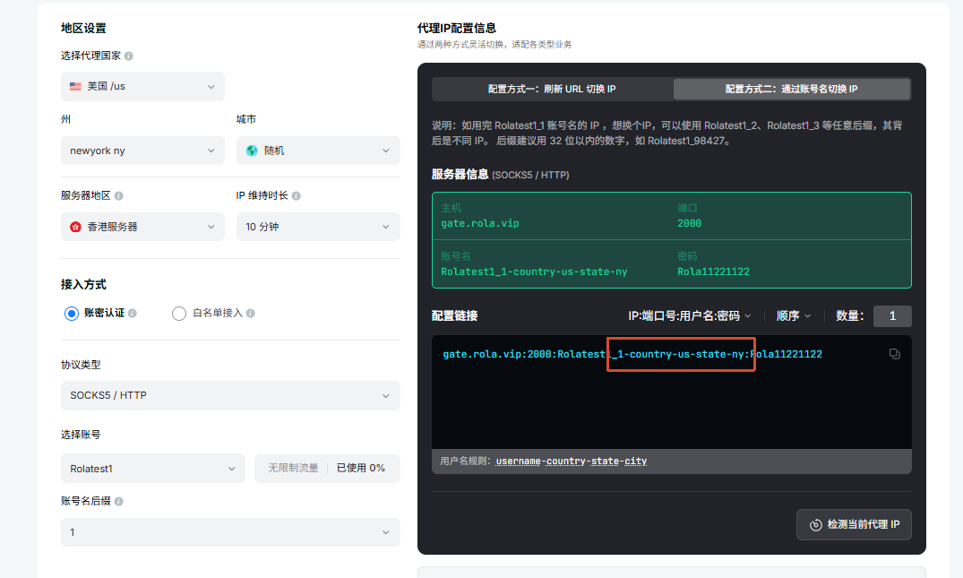Click info icon next to IP 维持时长
Viewport: 963px width, 578px height.
tap(296, 196)
